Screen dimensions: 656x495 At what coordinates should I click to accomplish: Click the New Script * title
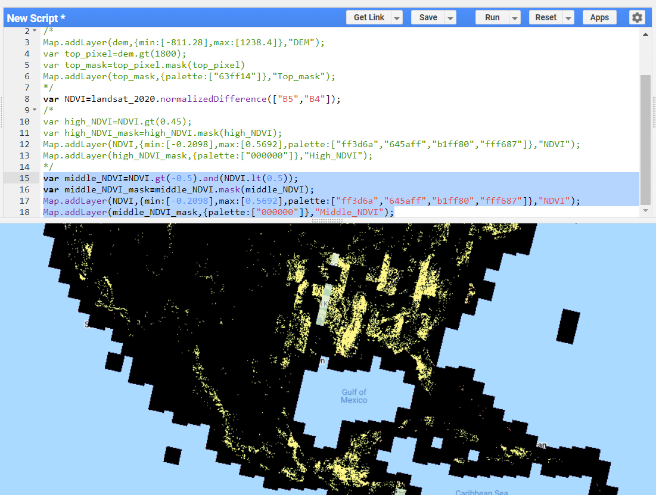pos(36,18)
